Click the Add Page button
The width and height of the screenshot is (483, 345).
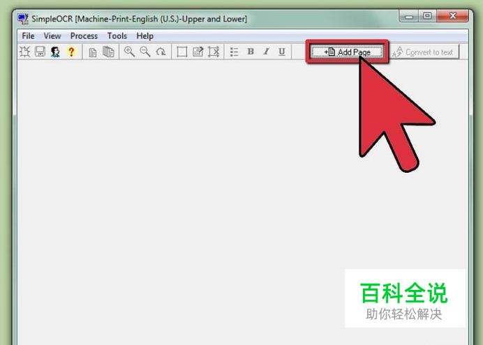(347, 52)
